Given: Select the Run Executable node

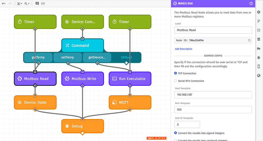Looking at the screenshot, I should (130, 79).
